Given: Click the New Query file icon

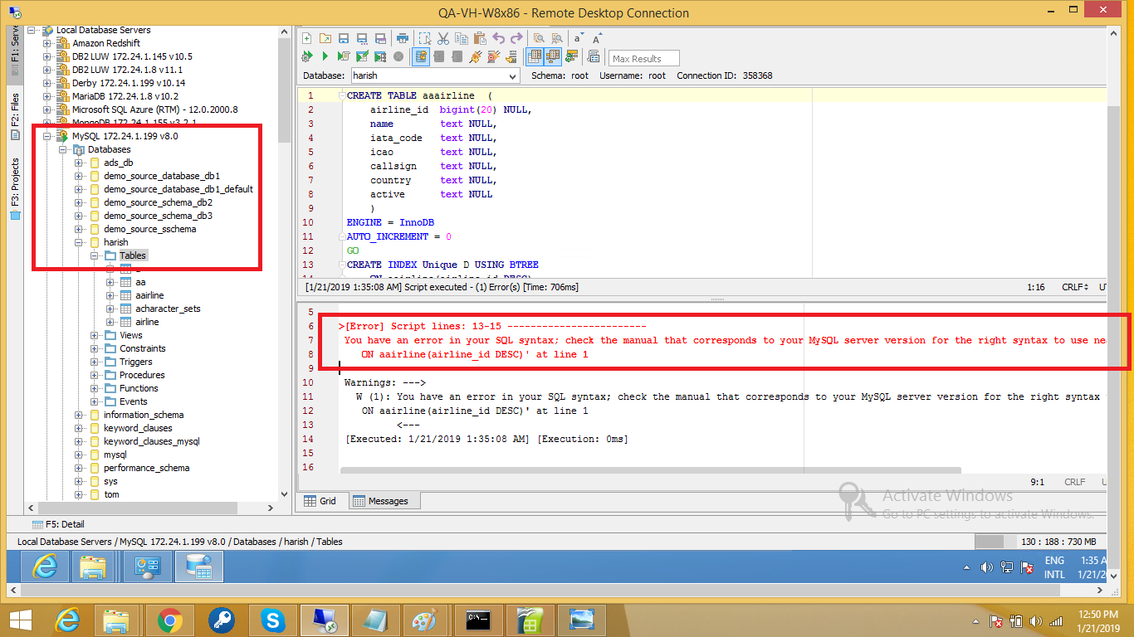Looking at the screenshot, I should (x=306, y=38).
